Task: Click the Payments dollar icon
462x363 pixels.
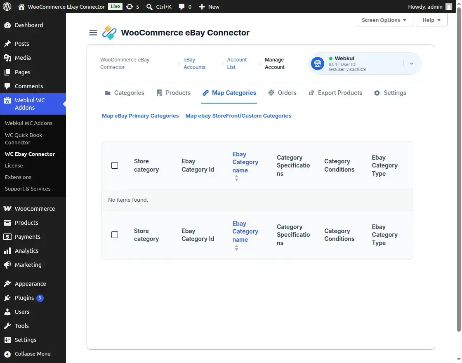Action: (7, 237)
